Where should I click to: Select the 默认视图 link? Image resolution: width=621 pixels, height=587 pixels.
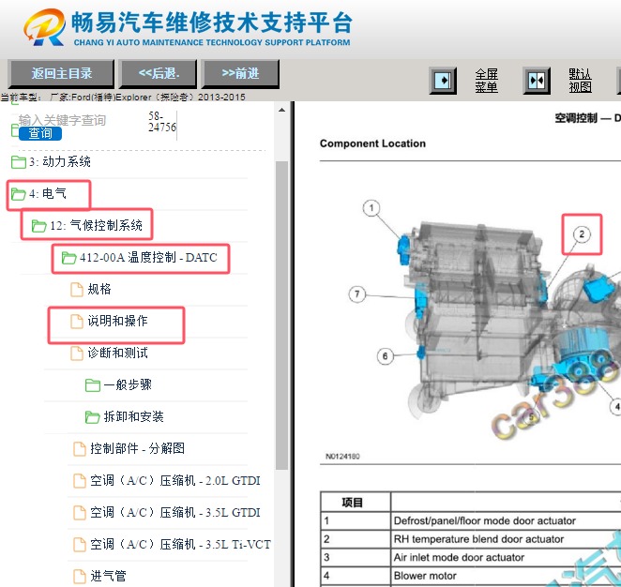tap(581, 81)
